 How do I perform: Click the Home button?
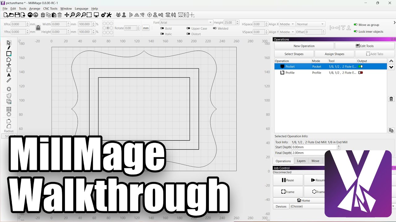(303, 200)
